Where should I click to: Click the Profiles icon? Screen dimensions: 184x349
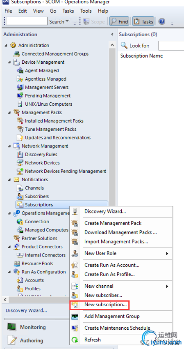click(20, 289)
